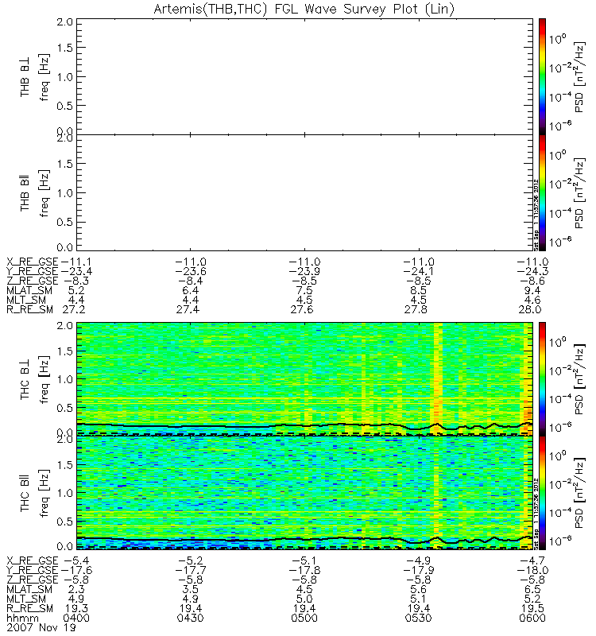Click the Z_RE_GSE value '-8.3'
Screen dimensions: 596x636
pyautogui.click(x=75, y=281)
